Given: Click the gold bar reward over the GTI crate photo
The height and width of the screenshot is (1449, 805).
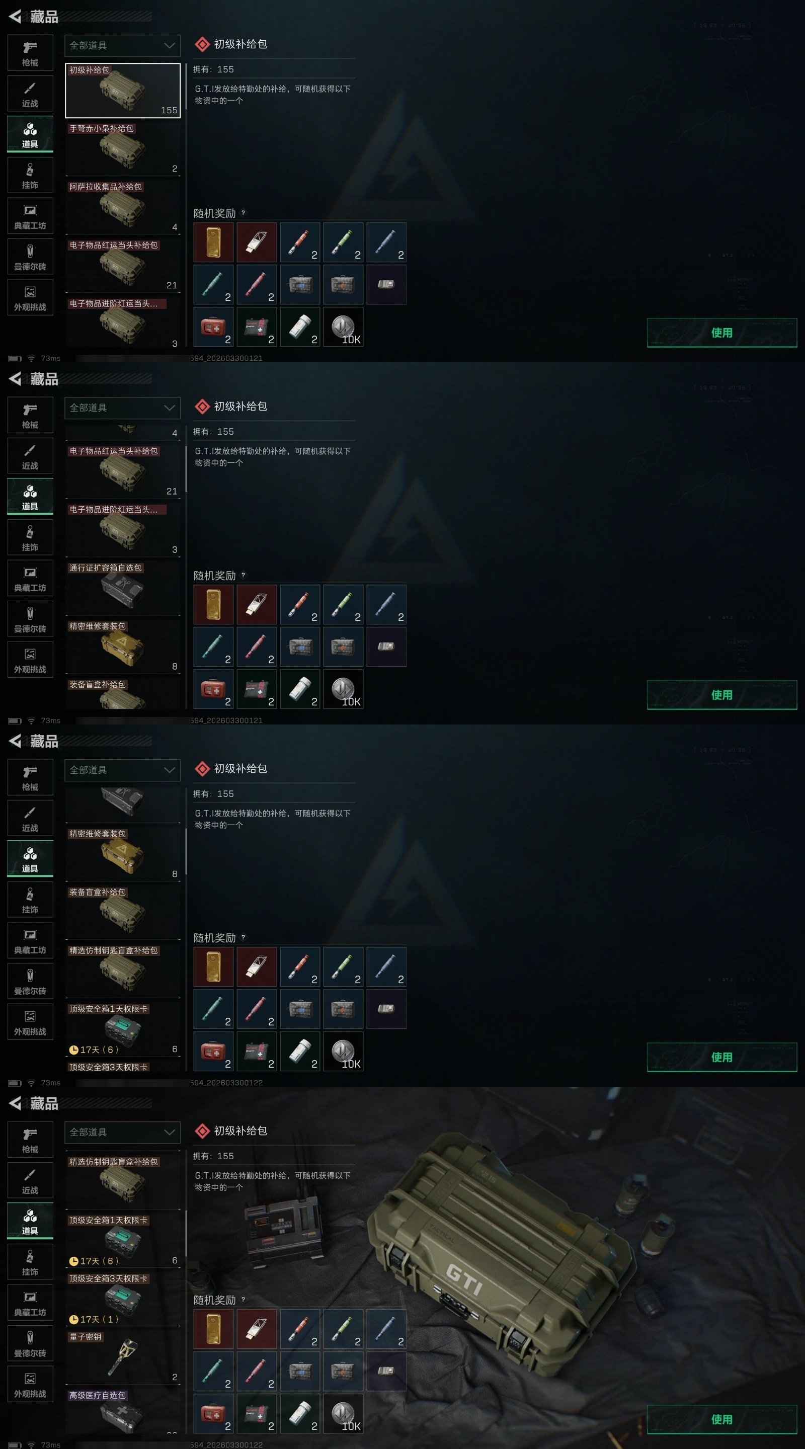Looking at the screenshot, I should (213, 1329).
